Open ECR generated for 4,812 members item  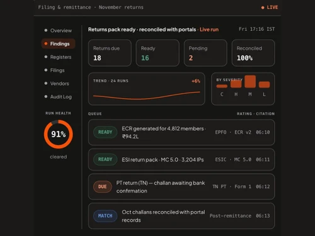point(181,132)
